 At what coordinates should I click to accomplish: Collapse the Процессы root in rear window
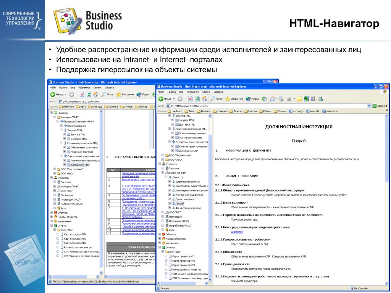[x=52, y=113]
